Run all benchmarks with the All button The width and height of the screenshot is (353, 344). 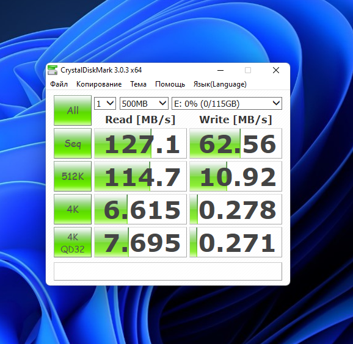(x=73, y=110)
